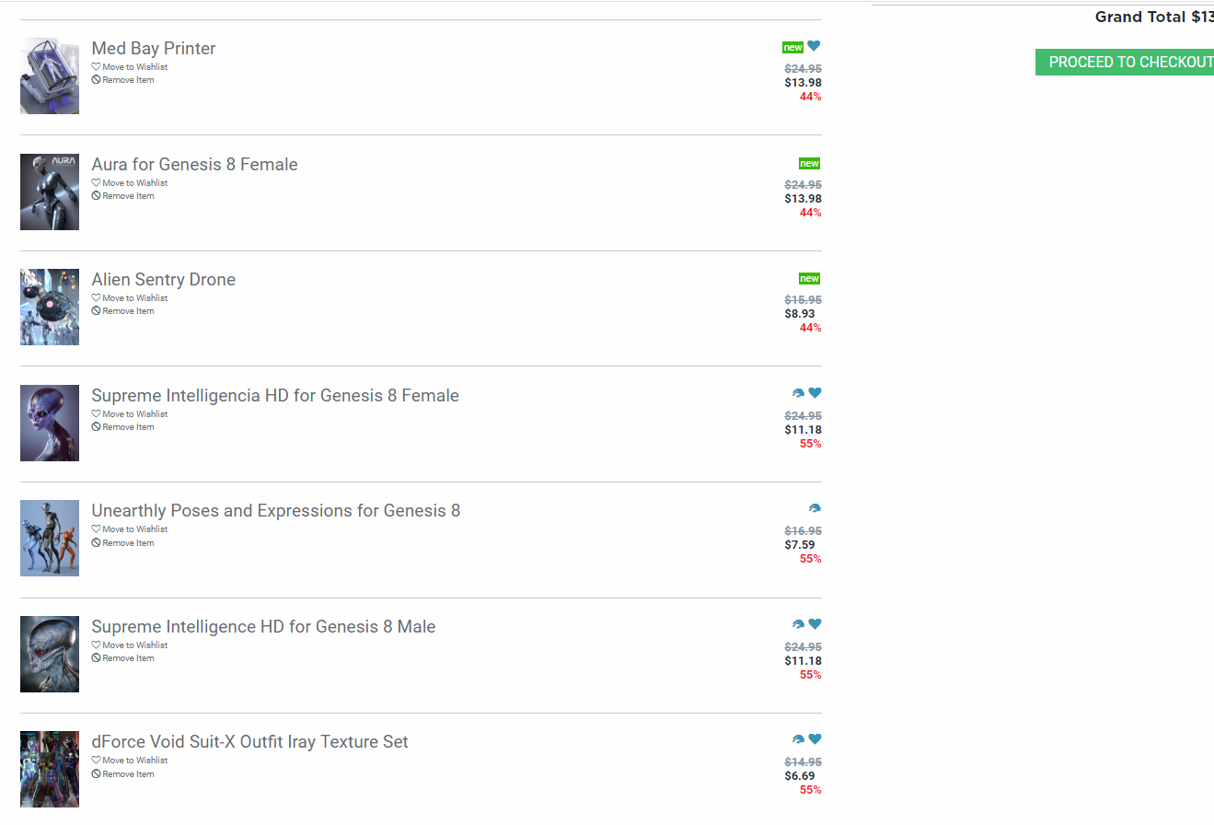
Task: Click the blue fin icon on dForce Void Suit-X row
Action: tap(798, 739)
